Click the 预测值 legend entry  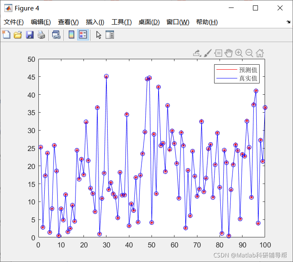pyautogui.click(x=237, y=70)
